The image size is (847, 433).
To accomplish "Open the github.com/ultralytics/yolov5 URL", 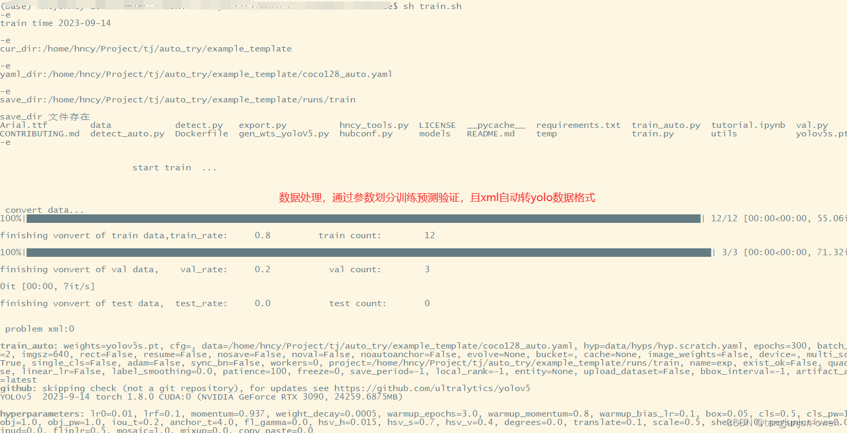I will coord(433,388).
